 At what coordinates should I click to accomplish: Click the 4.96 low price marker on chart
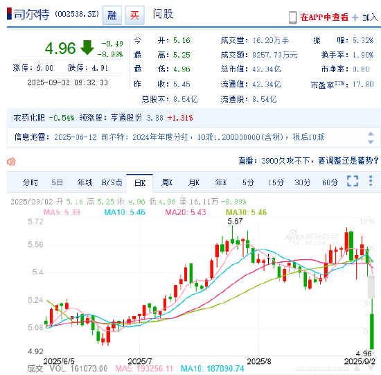[x=364, y=354]
